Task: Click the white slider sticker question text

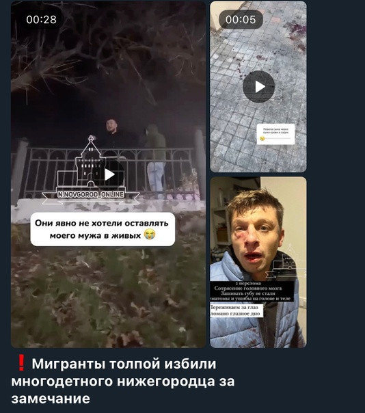Action: click(275, 131)
